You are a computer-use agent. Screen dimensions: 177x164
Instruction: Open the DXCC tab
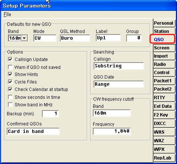point(164,124)
